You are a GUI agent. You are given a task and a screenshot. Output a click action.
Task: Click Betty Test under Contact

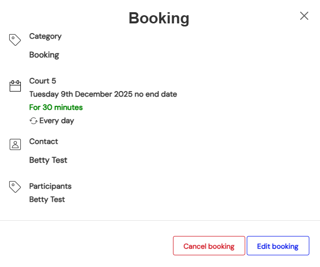[x=48, y=160]
